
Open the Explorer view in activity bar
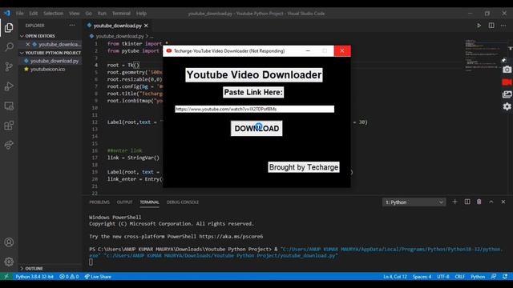[x=9, y=28]
